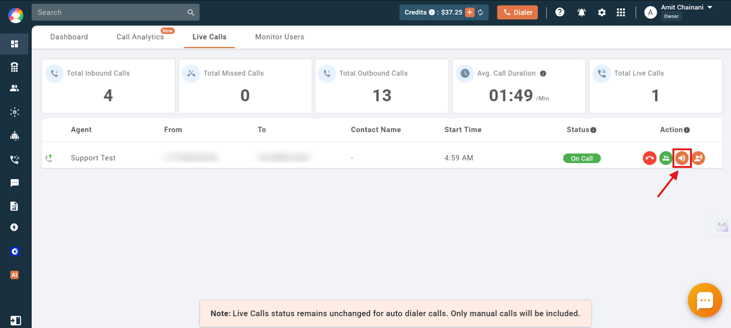This screenshot has height=328, width=731.
Task: Open the call logs phone icon in sidebar
Action: point(15,160)
